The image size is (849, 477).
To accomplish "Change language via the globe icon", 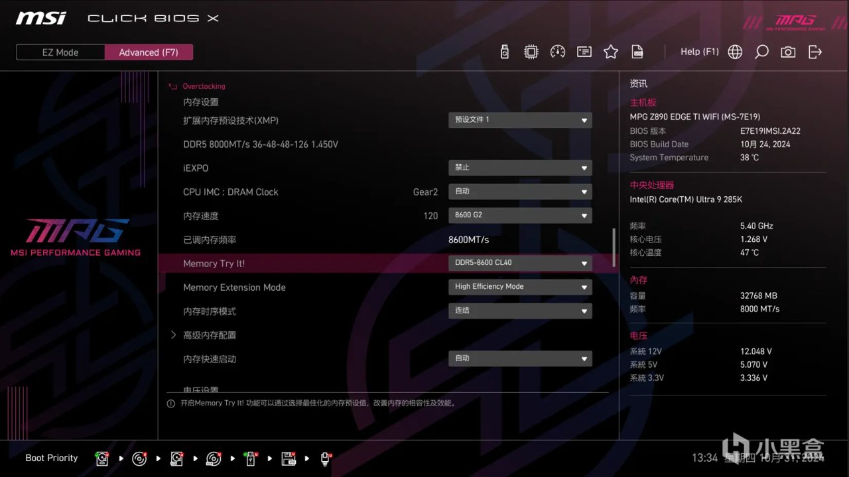I will [x=735, y=52].
